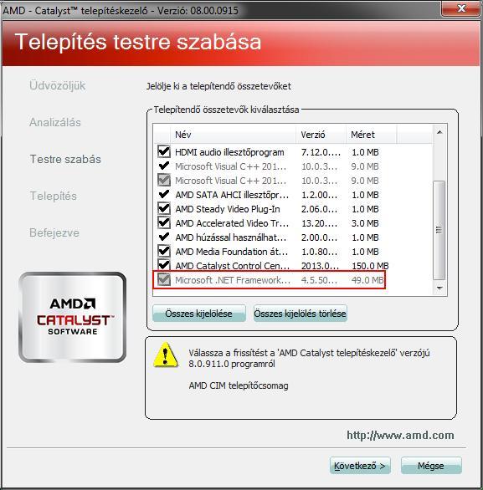
Task: Click checkmark icon beside AMD SATA AHCI driver
Action: coord(164,194)
